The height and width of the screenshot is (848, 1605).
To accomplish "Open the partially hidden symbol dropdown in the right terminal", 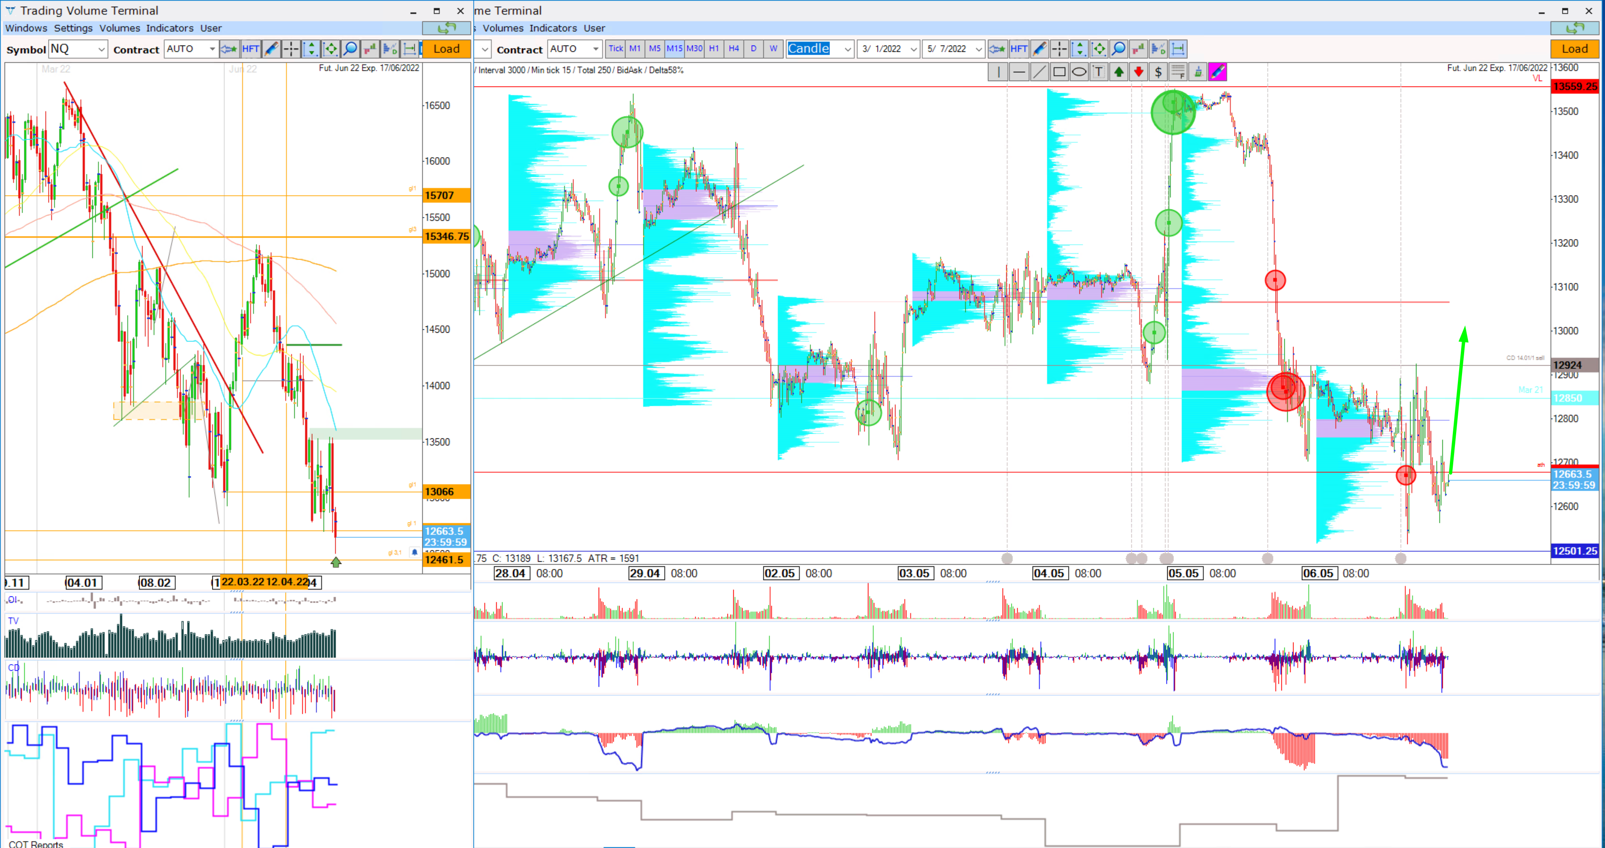I will (483, 48).
